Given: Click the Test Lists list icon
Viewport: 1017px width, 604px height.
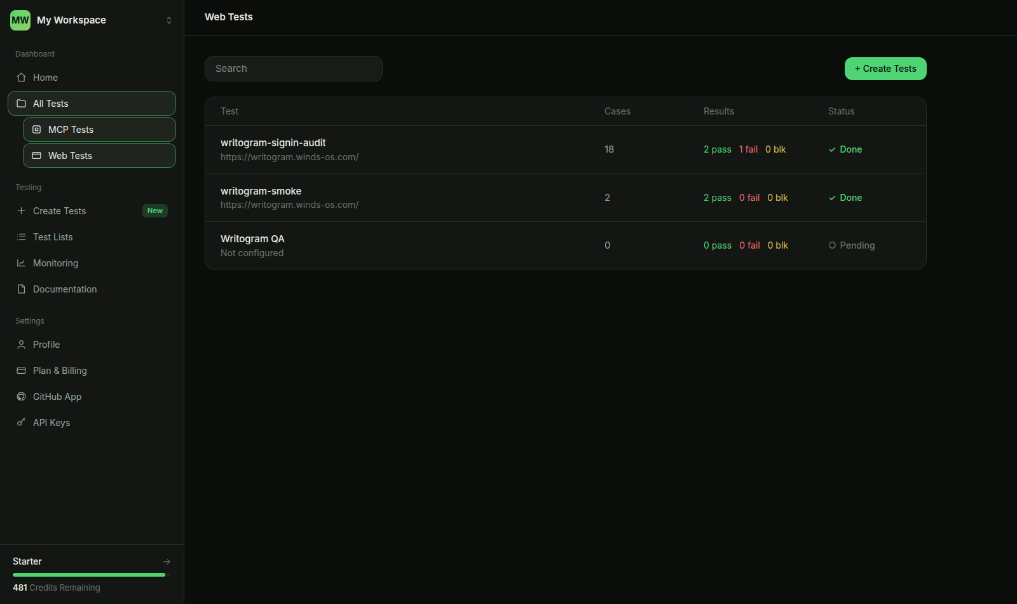Looking at the screenshot, I should coord(21,237).
